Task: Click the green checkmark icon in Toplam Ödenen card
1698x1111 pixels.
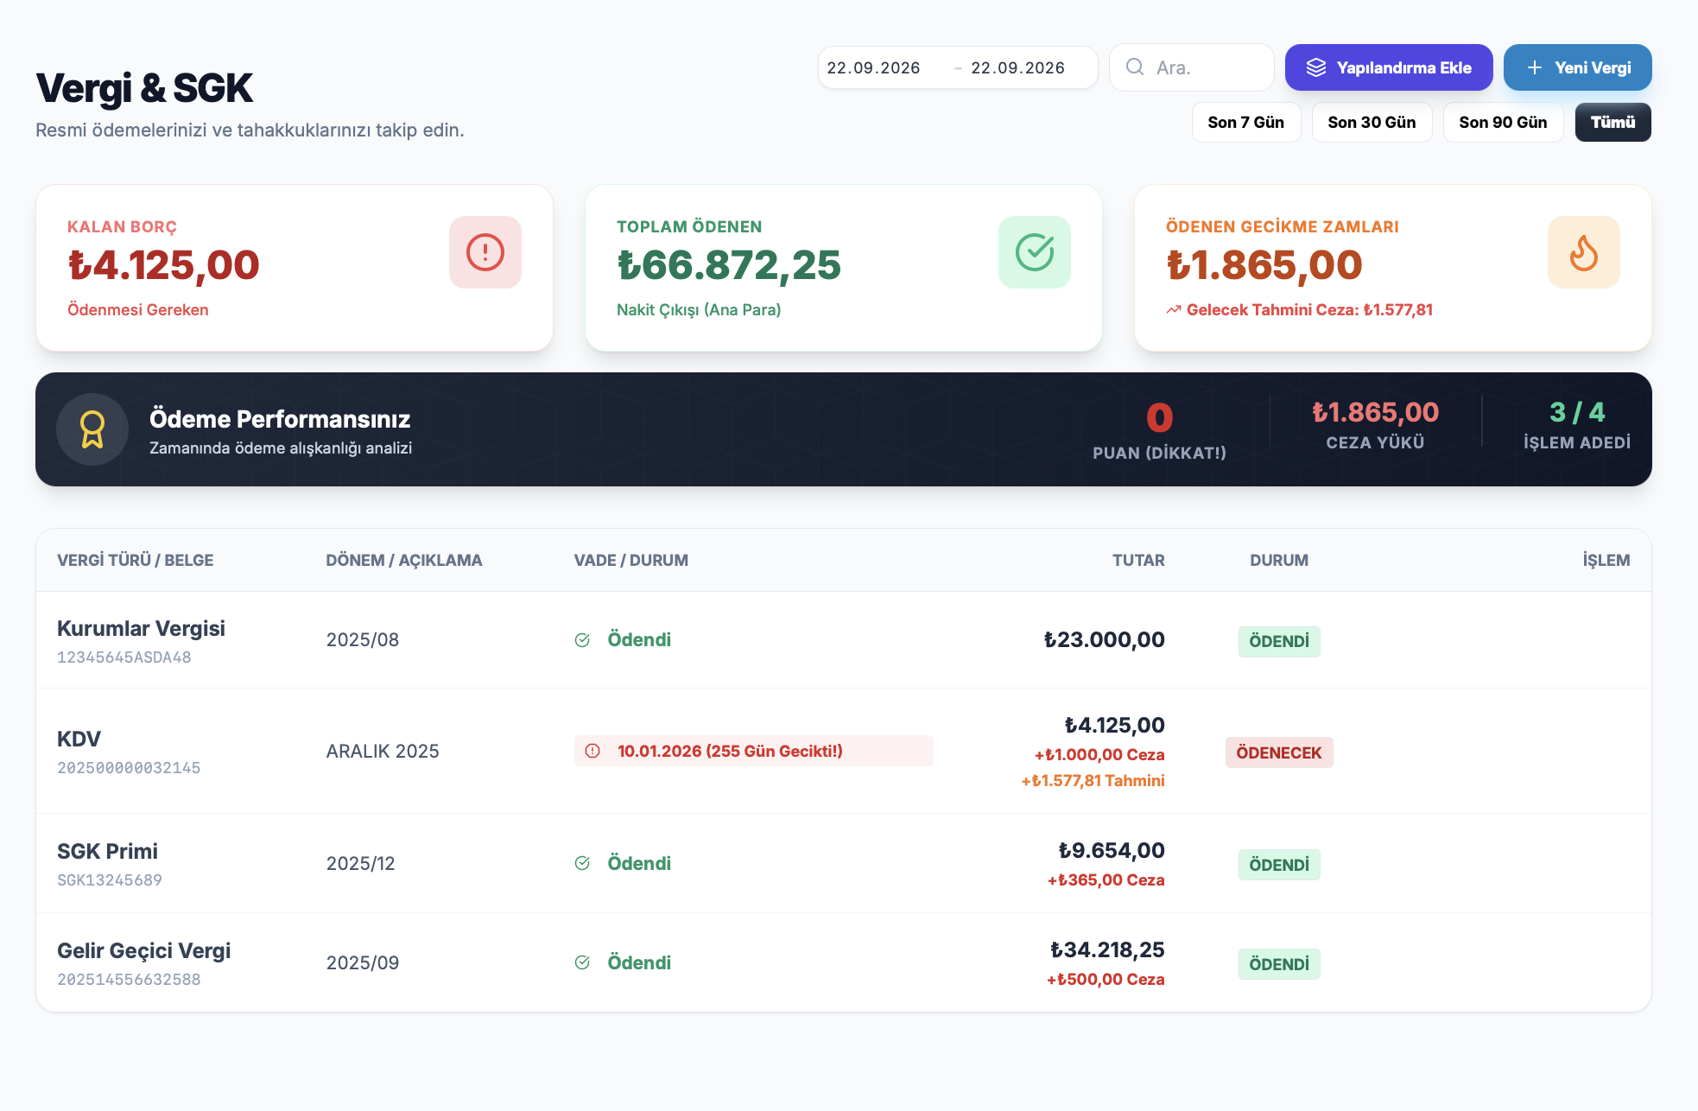Action: [1035, 252]
